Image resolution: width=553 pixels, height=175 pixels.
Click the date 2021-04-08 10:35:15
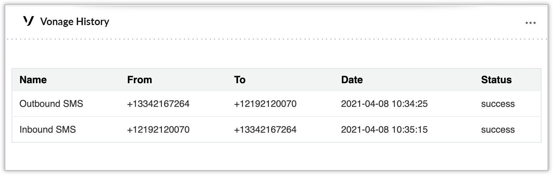click(x=384, y=129)
